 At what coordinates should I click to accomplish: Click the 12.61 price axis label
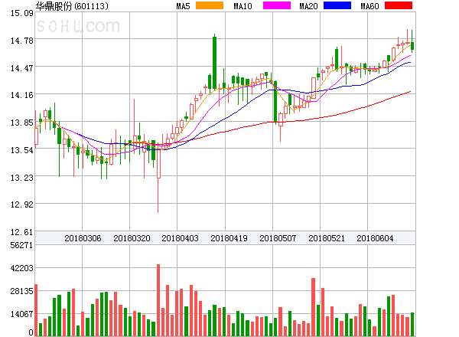click(x=22, y=232)
